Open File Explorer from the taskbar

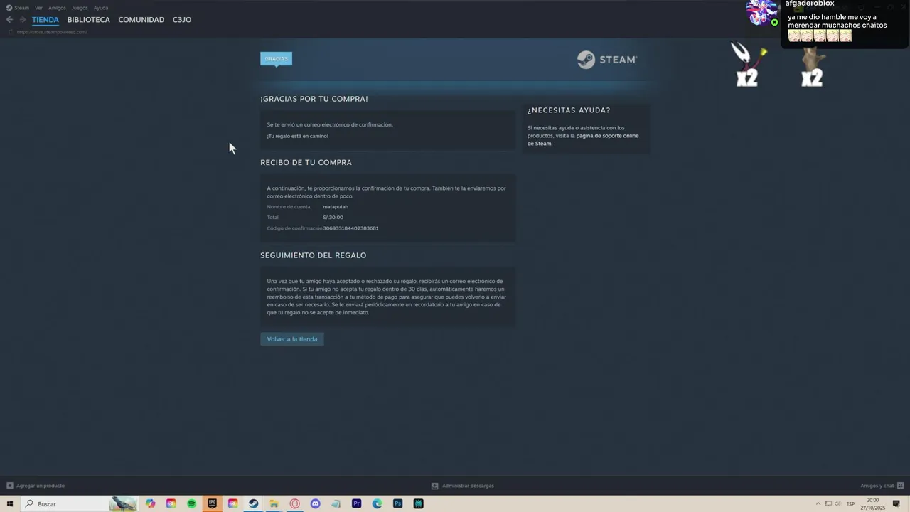274,503
